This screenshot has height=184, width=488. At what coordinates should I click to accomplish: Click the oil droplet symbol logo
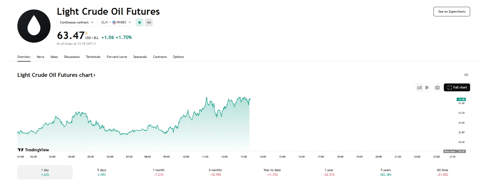pyautogui.click(x=34, y=26)
